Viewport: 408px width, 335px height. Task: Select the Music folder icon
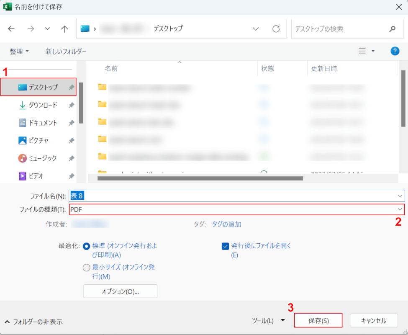point(23,158)
